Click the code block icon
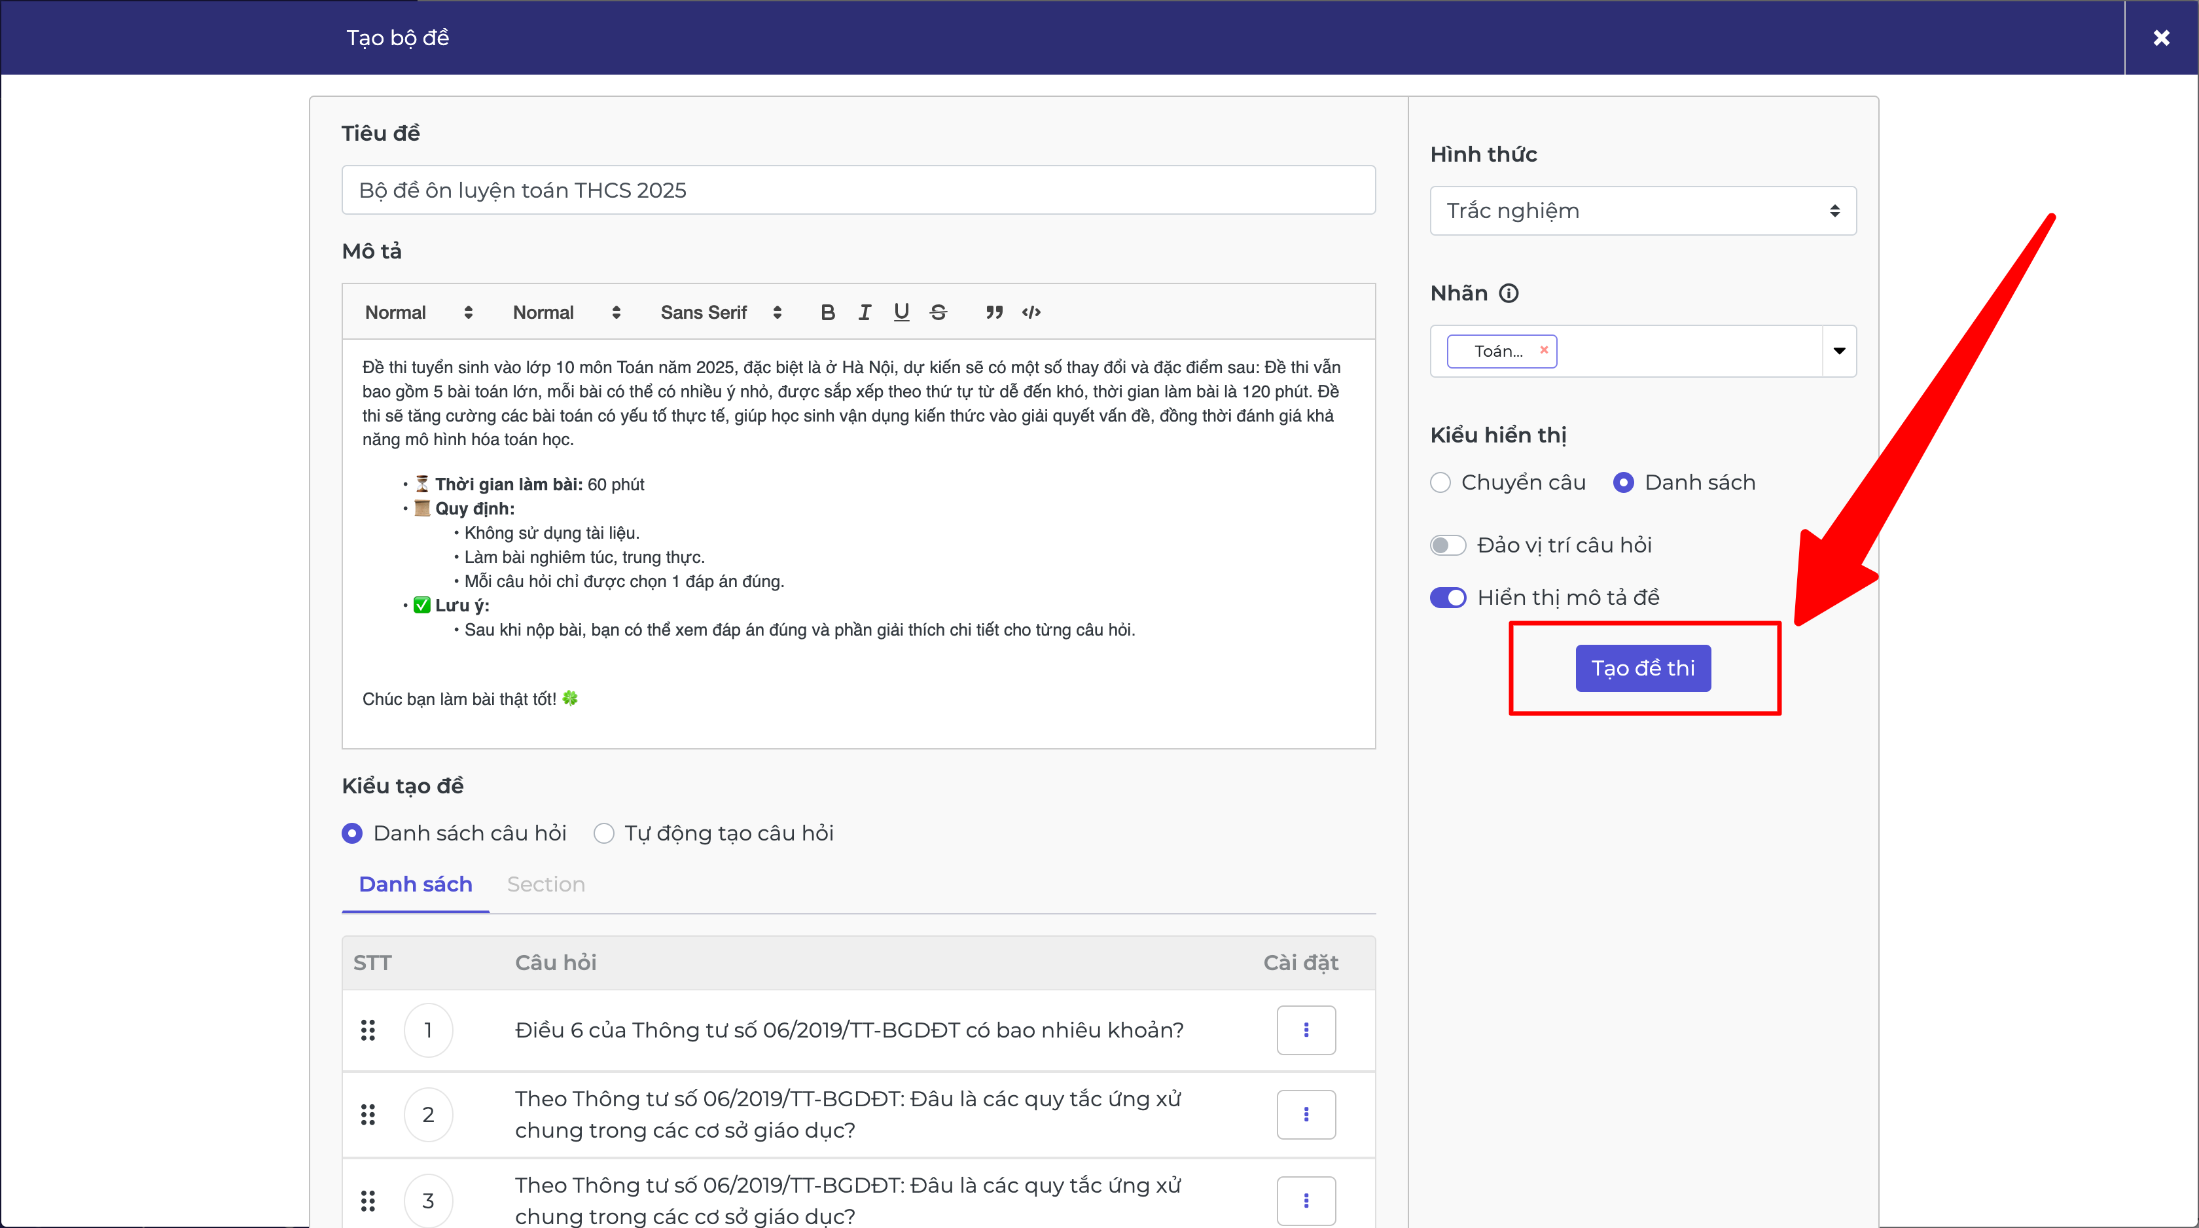 click(1031, 312)
